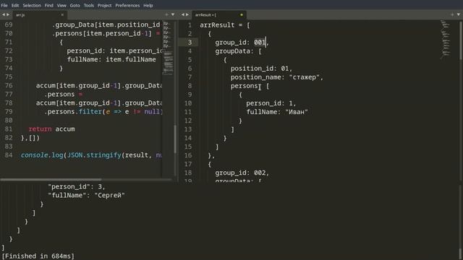463x260 pixels.
Task: Click 'person_id: 1' on line 10
Action: tap(269, 103)
